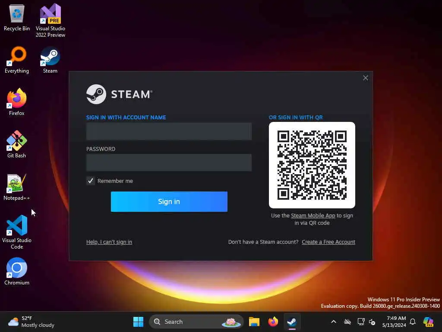Select the Visual Studio Code desktop icon
The height and width of the screenshot is (332, 442).
click(17, 232)
